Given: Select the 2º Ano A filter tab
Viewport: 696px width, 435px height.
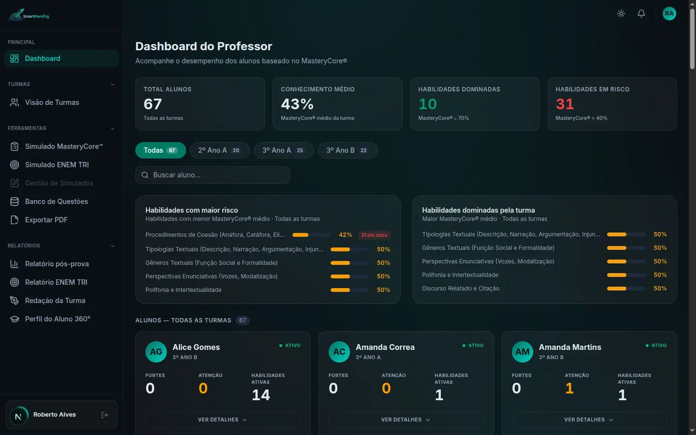Looking at the screenshot, I should click(x=220, y=150).
